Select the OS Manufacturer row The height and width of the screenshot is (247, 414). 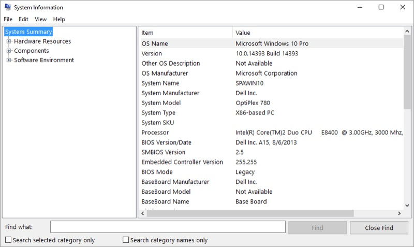[272, 73]
